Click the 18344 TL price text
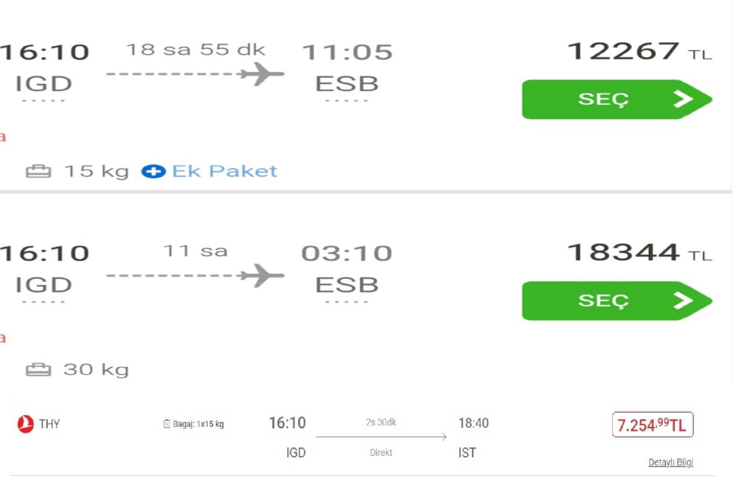This screenshot has height=497, width=745. (639, 252)
